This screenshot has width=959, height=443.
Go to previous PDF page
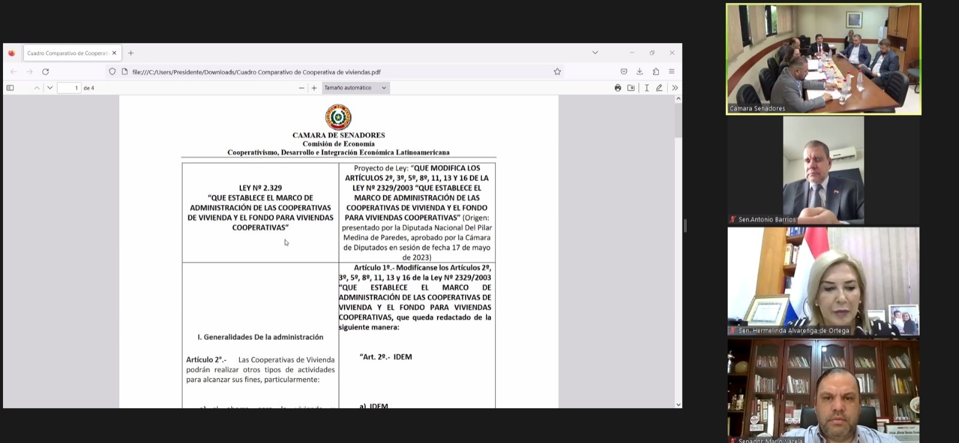[x=37, y=88]
